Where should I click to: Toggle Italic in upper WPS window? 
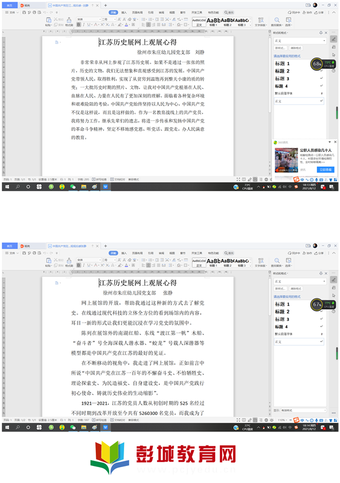coord(84,24)
